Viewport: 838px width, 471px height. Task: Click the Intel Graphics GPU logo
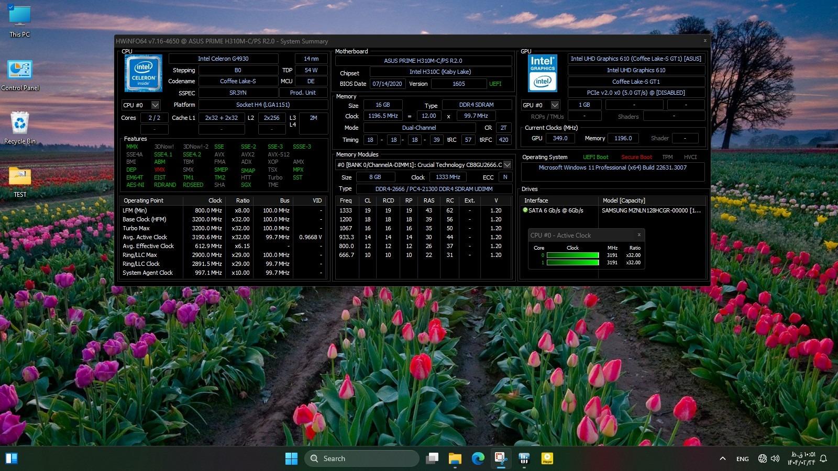click(x=542, y=73)
